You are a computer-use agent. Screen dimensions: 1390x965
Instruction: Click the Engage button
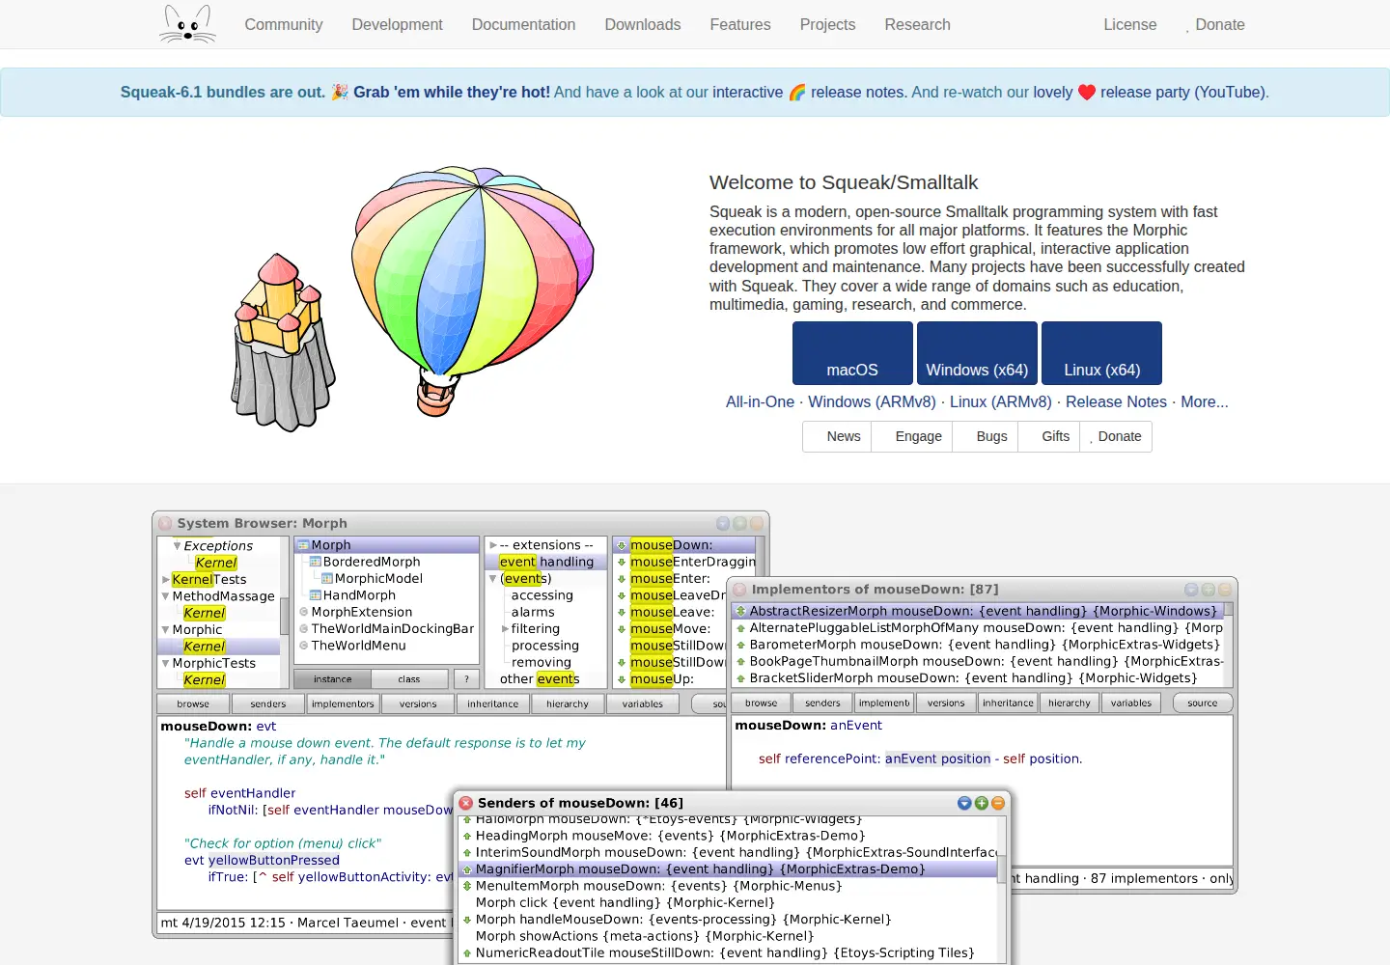(912, 436)
